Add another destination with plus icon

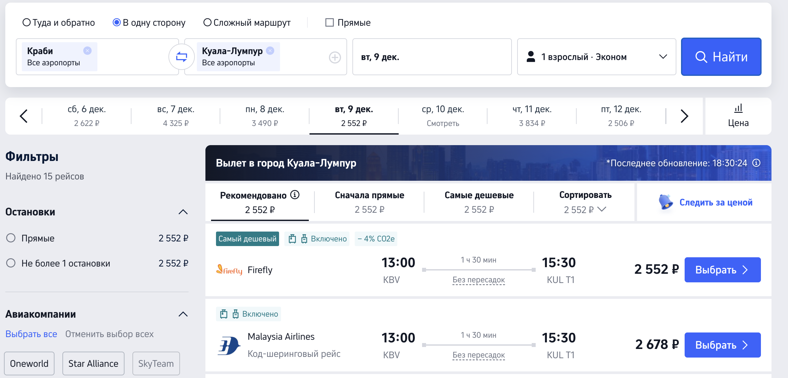tap(335, 57)
